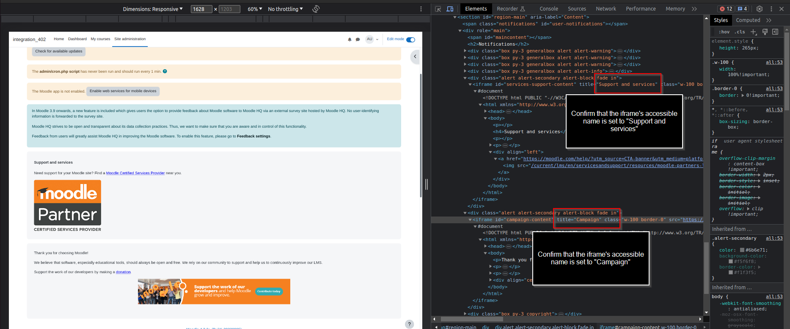Add new style rule plus icon

pos(754,32)
